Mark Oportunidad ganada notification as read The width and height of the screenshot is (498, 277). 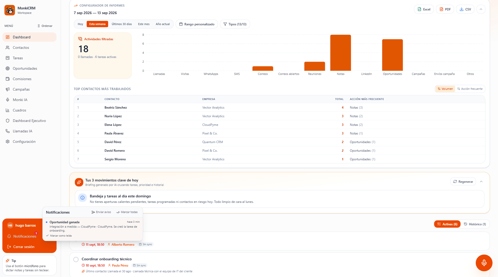coord(59,236)
